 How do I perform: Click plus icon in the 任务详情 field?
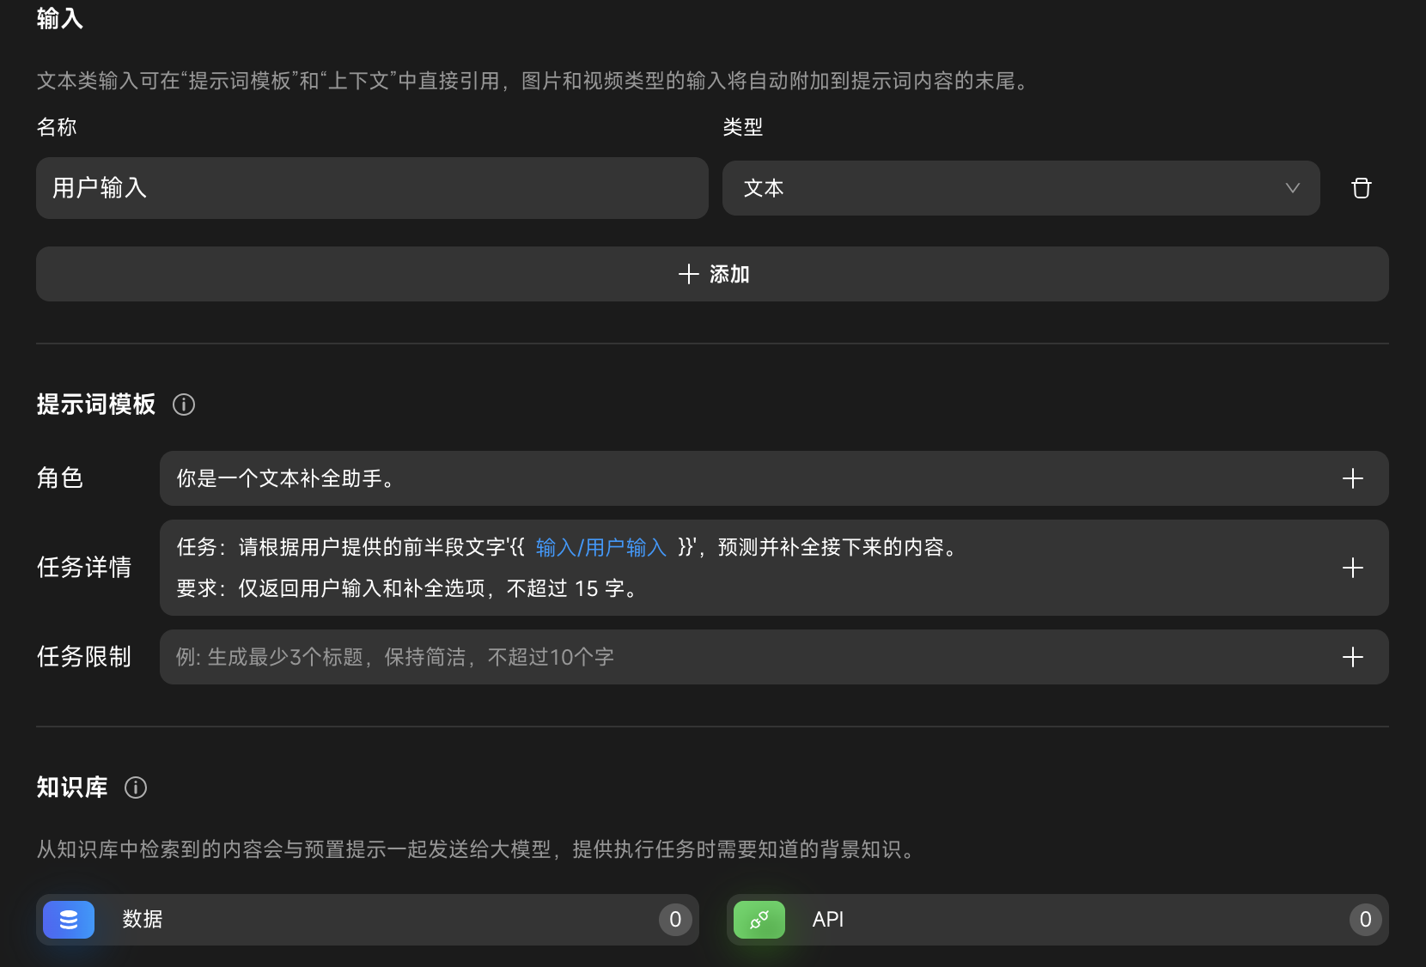click(x=1352, y=568)
